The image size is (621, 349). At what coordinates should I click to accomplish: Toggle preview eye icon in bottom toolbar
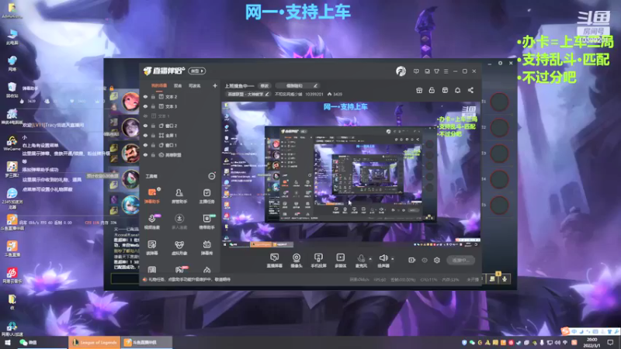424,260
